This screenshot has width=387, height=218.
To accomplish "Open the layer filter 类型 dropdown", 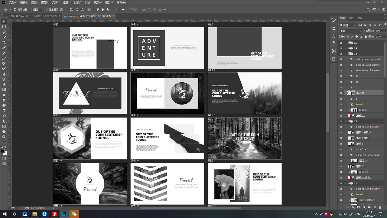I will coord(347,25).
